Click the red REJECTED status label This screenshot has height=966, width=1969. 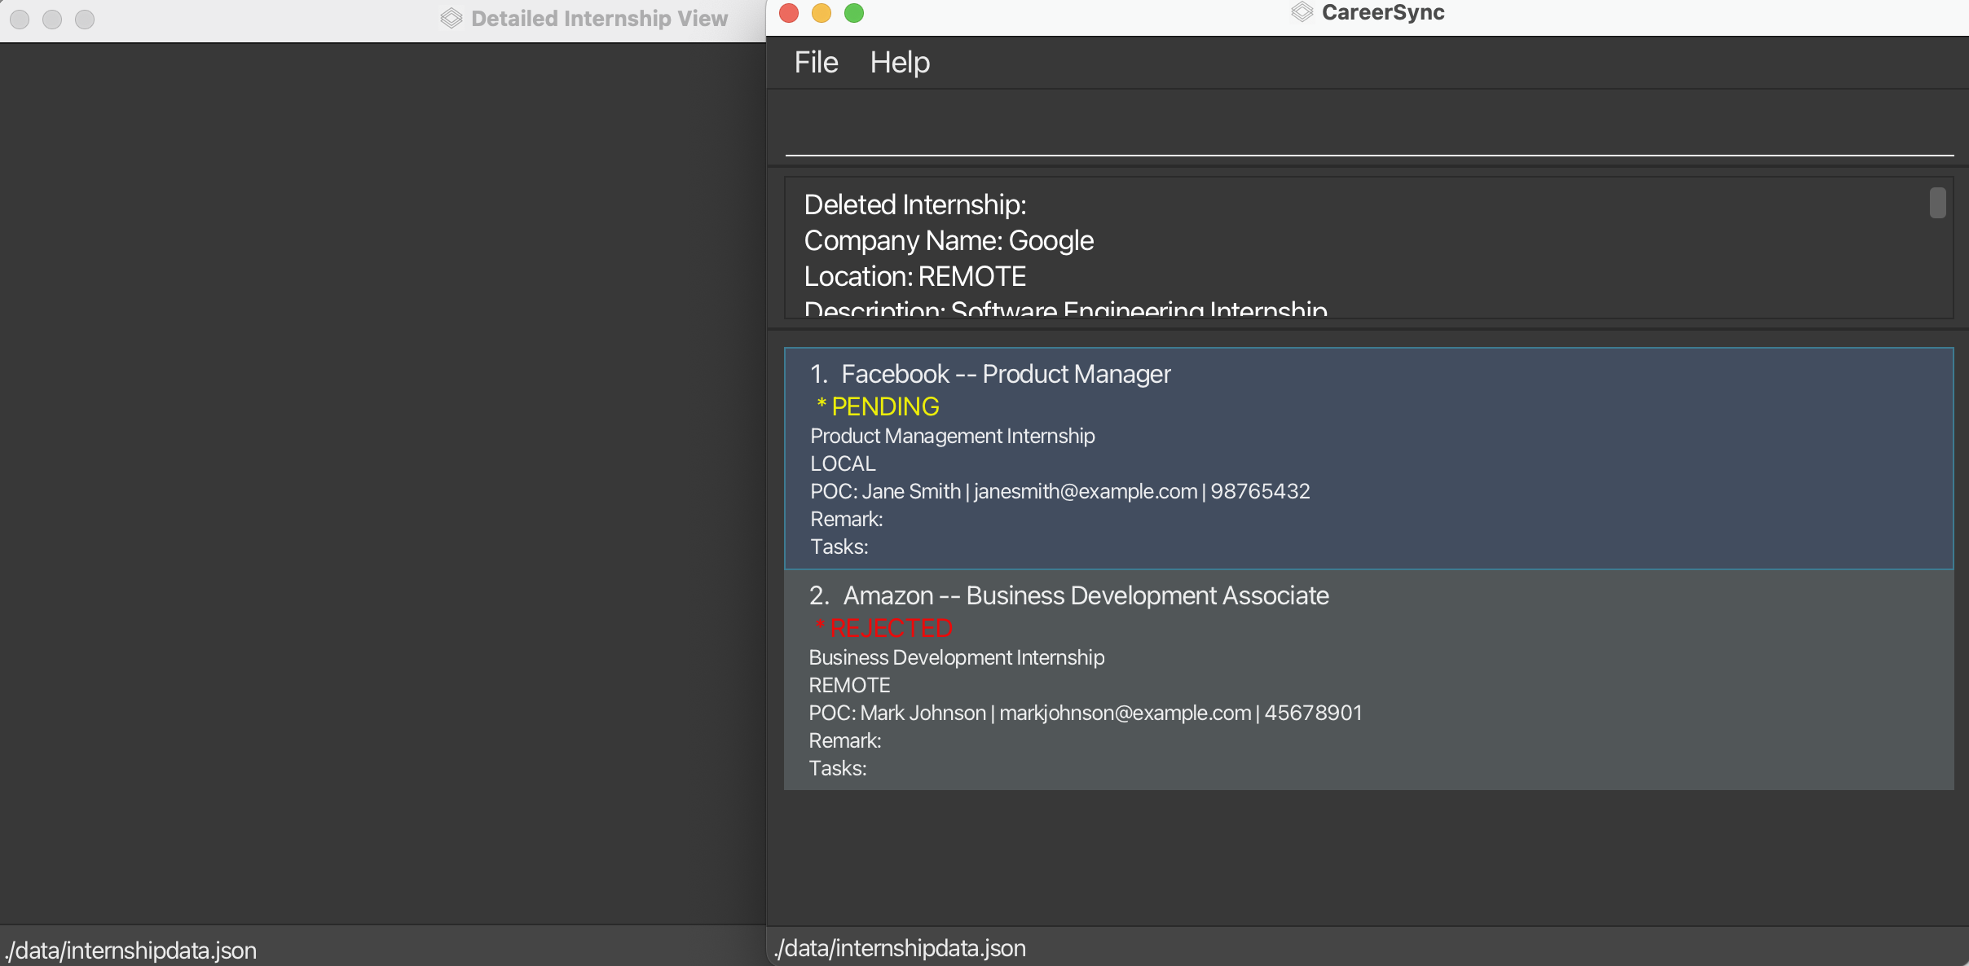point(890,628)
